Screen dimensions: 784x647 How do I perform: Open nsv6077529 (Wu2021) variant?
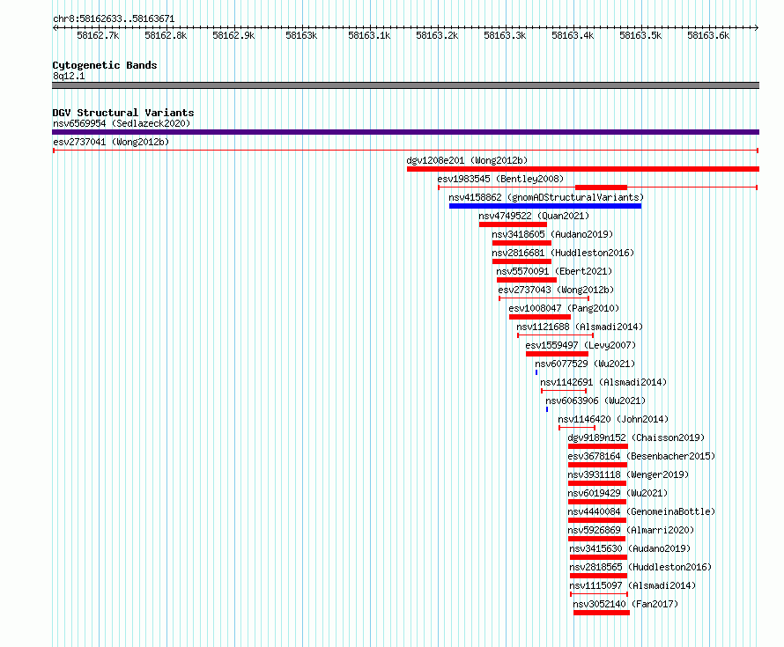coord(585,364)
